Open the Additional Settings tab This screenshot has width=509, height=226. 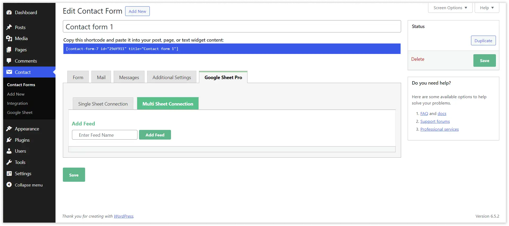point(171,78)
